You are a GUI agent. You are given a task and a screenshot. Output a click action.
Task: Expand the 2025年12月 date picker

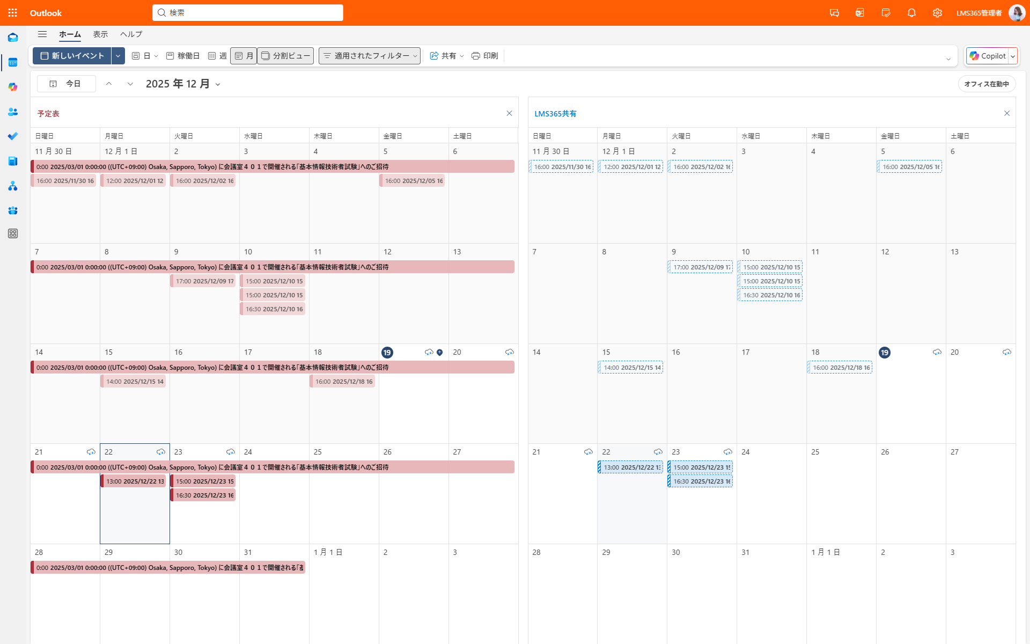click(218, 84)
